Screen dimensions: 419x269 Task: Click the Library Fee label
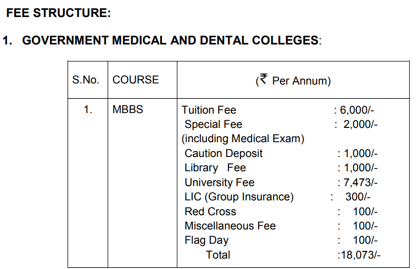(x=215, y=168)
